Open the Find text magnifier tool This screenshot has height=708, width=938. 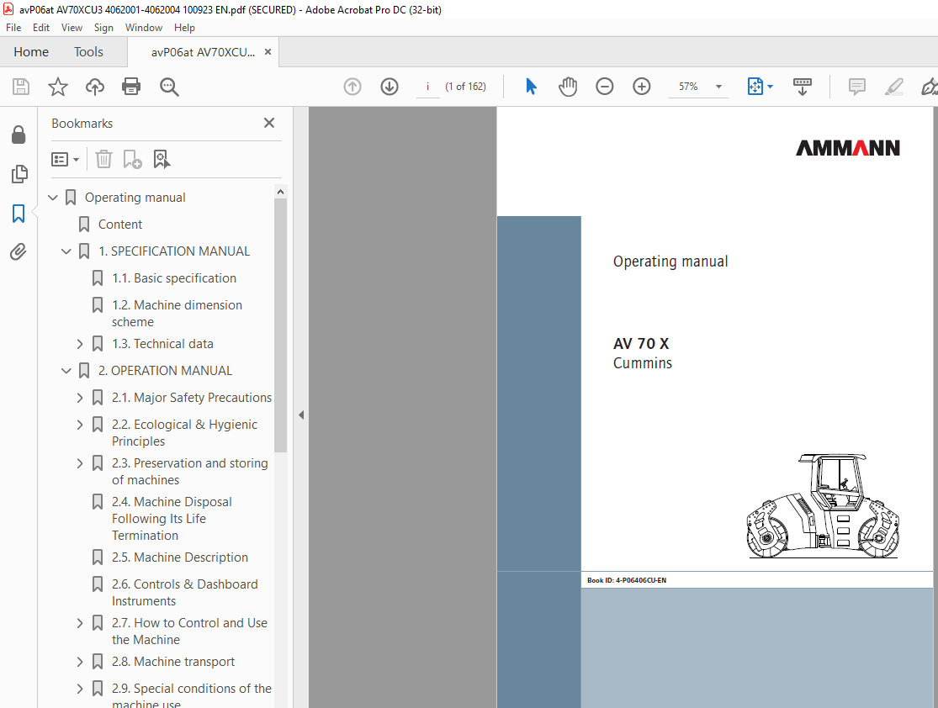(x=169, y=87)
